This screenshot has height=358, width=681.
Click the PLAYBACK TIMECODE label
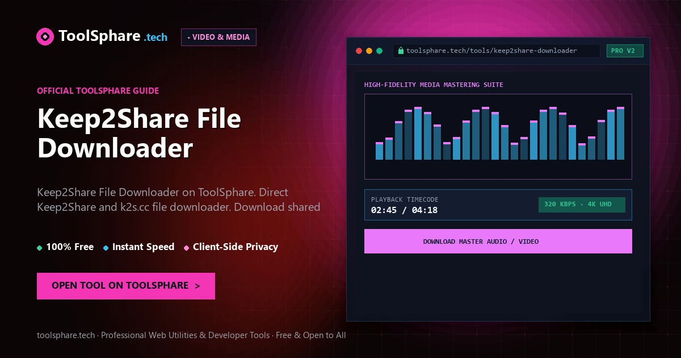[405, 199]
